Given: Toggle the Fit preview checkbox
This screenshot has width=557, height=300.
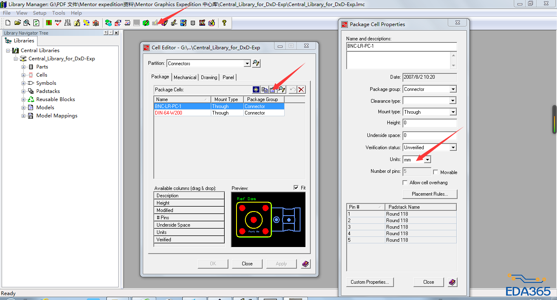Looking at the screenshot, I should tap(296, 187).
